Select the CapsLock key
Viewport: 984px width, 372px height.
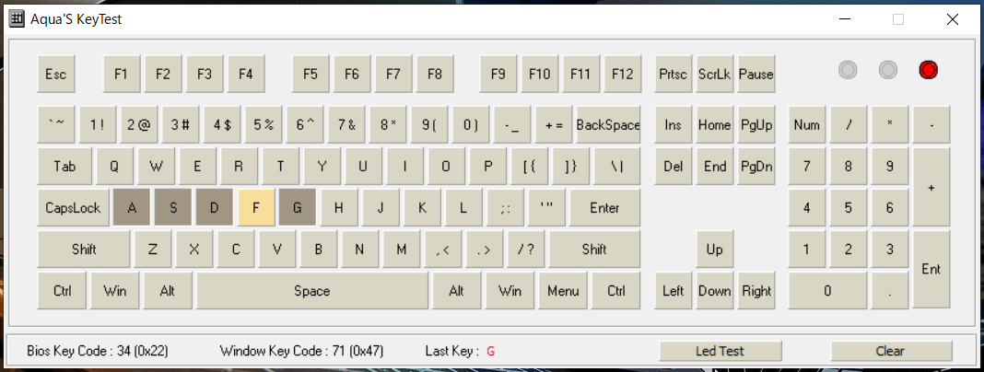point(73,207)
